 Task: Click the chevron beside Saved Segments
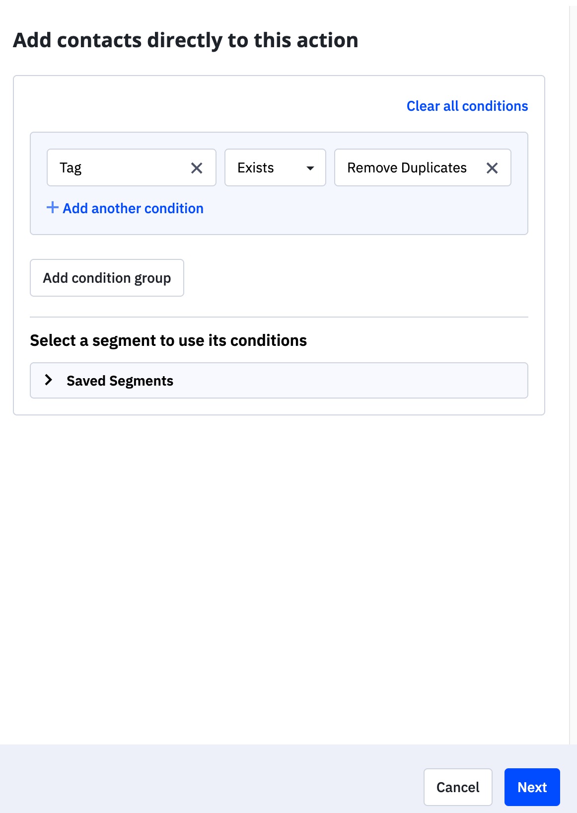[49, 380]
